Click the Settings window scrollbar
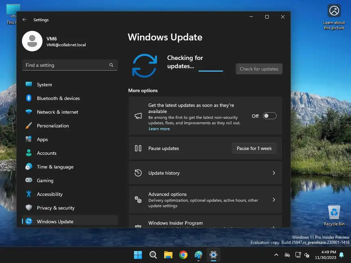 click(290, 40)
